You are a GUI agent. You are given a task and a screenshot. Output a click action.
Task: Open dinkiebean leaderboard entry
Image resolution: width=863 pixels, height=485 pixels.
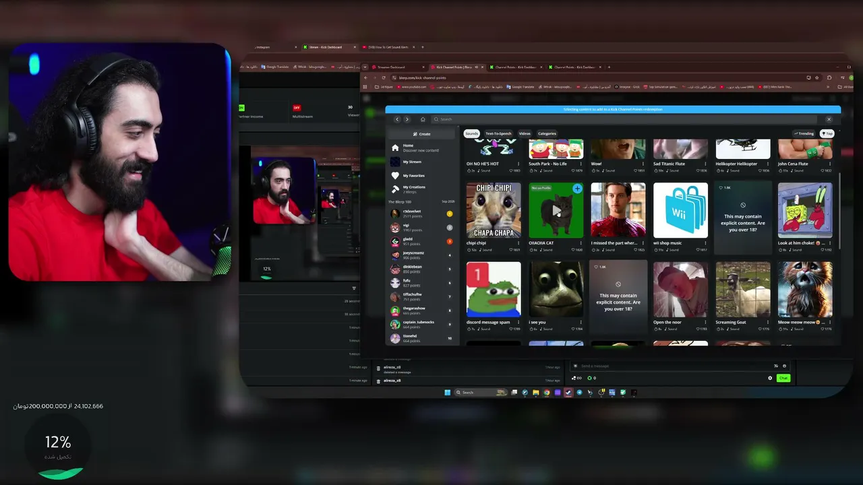pos(422,269)
